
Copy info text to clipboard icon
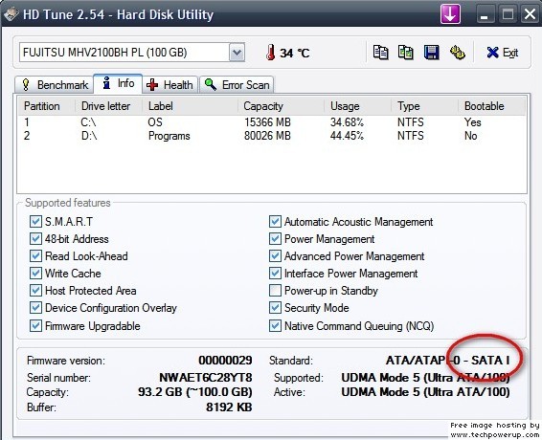tap(380, 53)
